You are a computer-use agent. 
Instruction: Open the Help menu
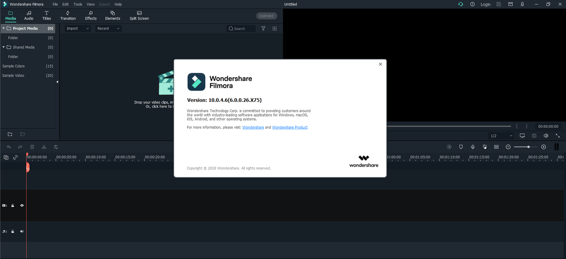(118, 4)
